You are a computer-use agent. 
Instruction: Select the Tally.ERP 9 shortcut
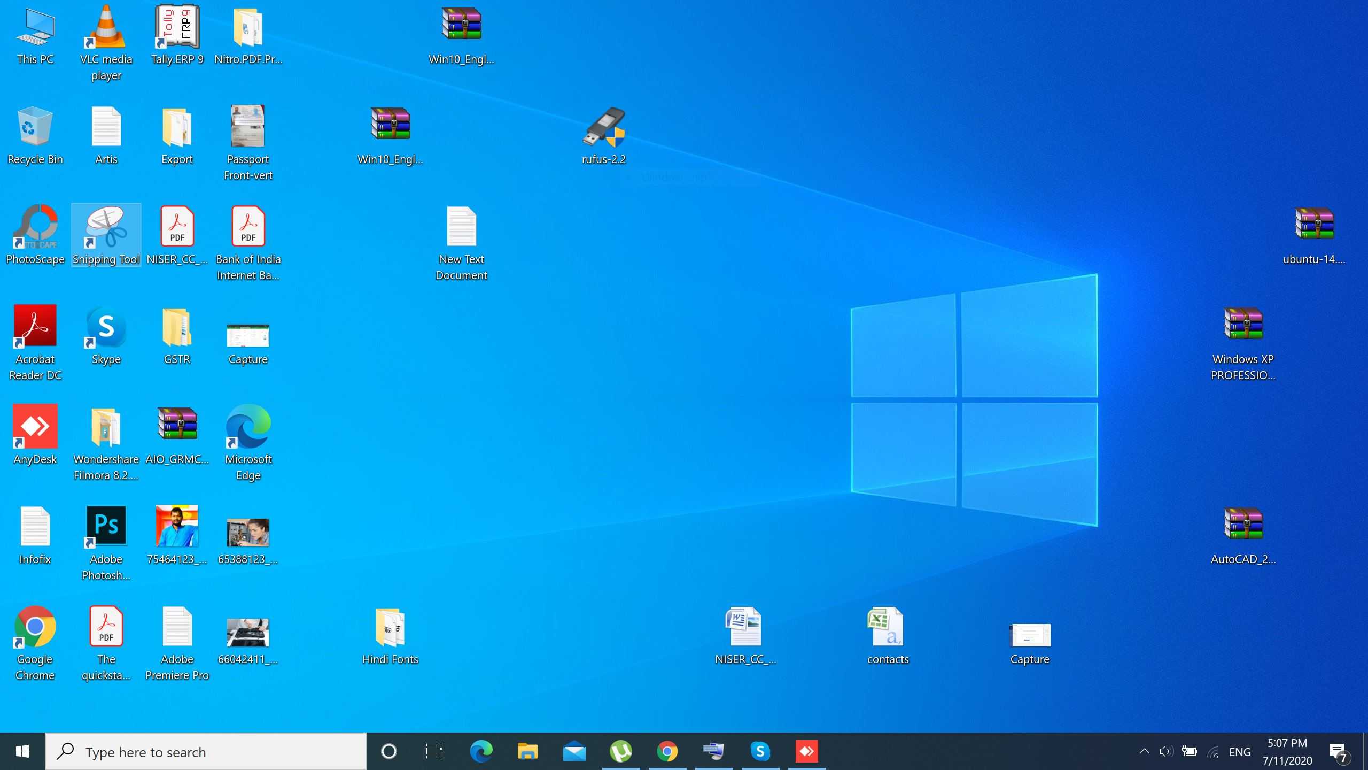[177, 35]
